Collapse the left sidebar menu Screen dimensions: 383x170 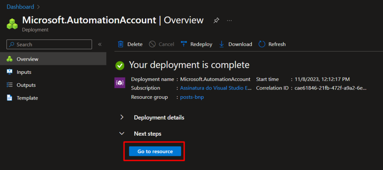[x=100, y=44]
